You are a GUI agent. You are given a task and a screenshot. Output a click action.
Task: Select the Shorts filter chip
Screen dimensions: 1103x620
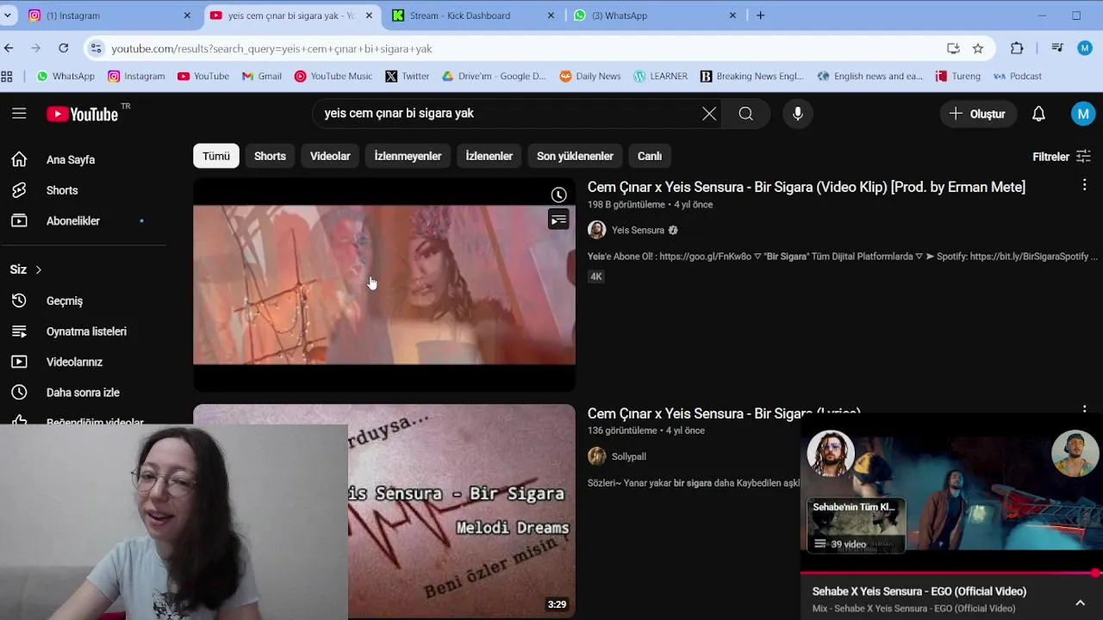pos(270,156)
